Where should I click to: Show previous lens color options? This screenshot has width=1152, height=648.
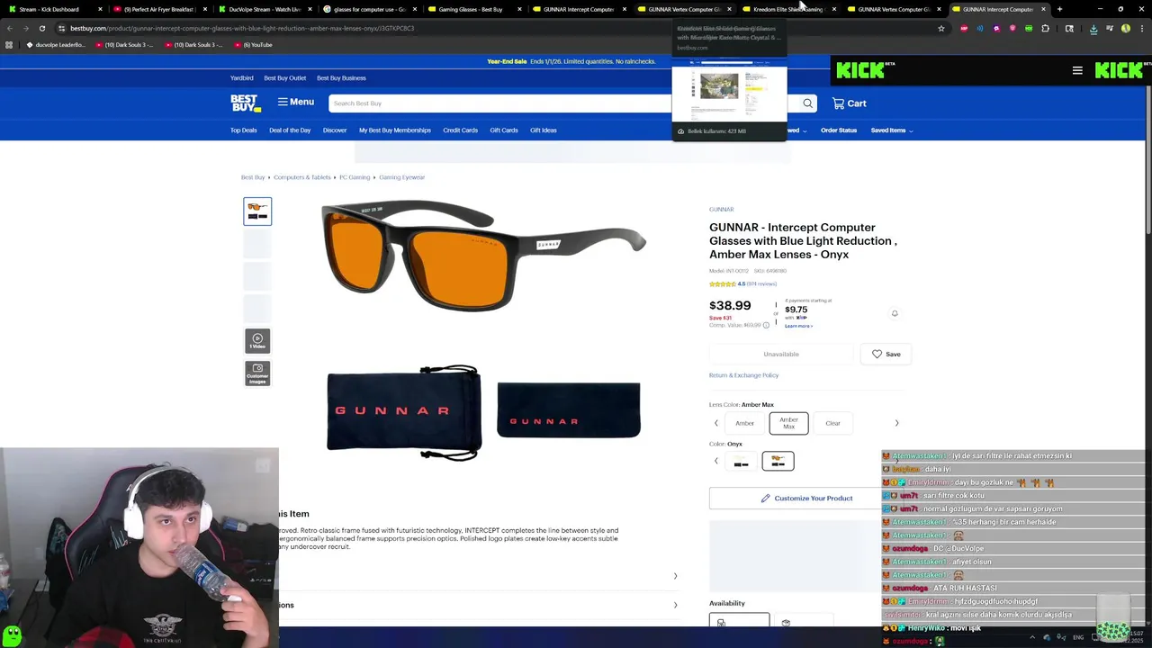(x=716, y=423)
